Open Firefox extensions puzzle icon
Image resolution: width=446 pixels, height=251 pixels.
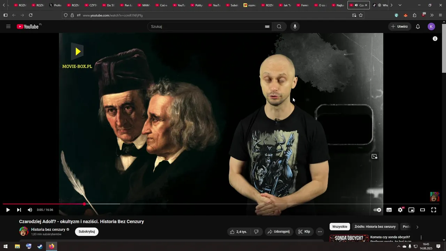(x=414, y=15)
